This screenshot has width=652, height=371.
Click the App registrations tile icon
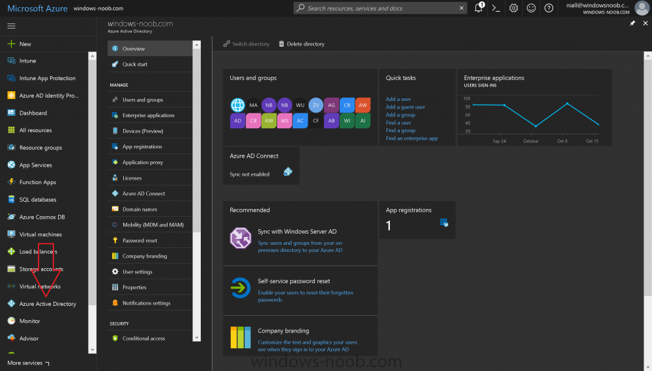[x=444, y=223]
